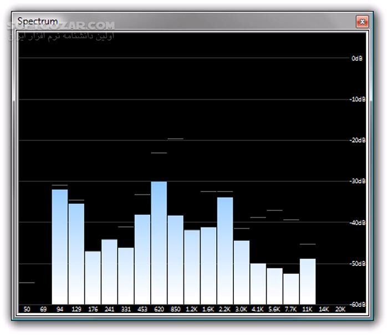The height and width of the screenshot is (335, 388).
Task: Click the 453 frequency axis label
Action: click(x=142, y=308)
